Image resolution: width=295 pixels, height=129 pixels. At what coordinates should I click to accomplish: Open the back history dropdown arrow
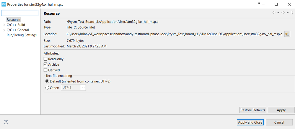(278, 13)
